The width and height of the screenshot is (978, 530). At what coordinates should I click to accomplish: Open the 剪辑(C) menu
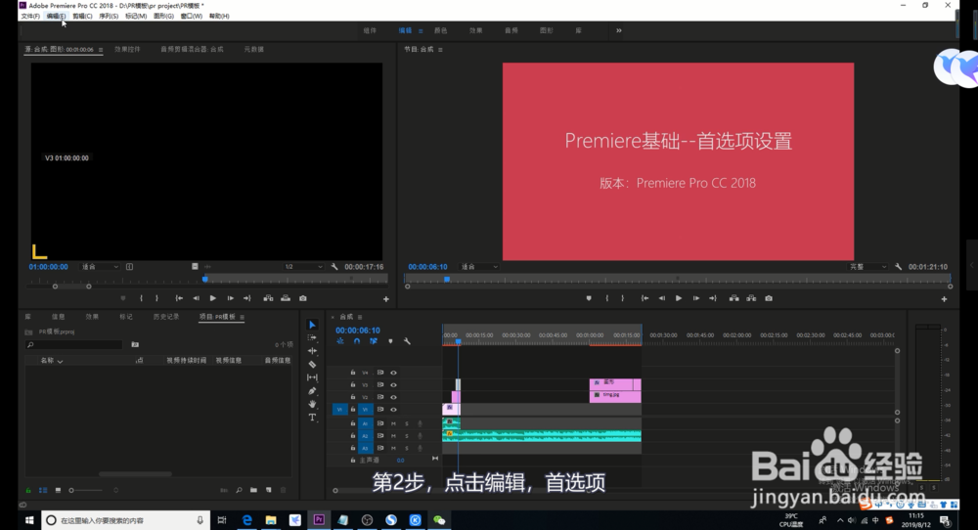pyautogui.click(x=82, y=17)
